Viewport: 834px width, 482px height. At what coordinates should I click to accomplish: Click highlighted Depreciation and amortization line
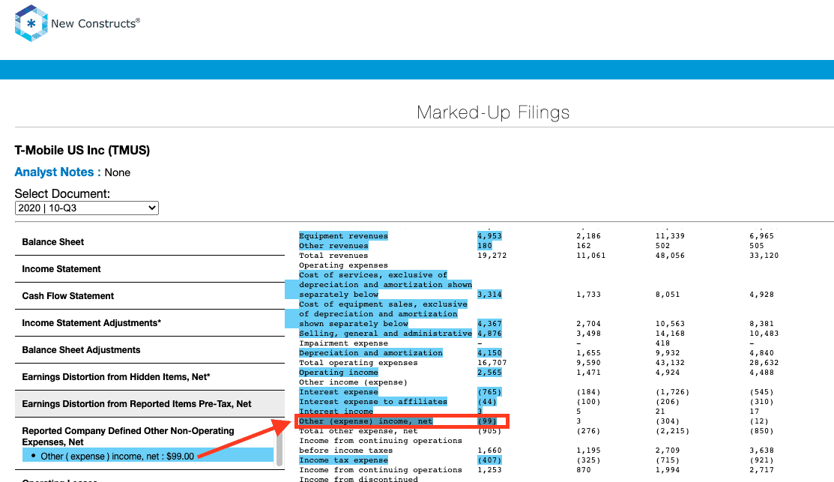tap(371, 353)
